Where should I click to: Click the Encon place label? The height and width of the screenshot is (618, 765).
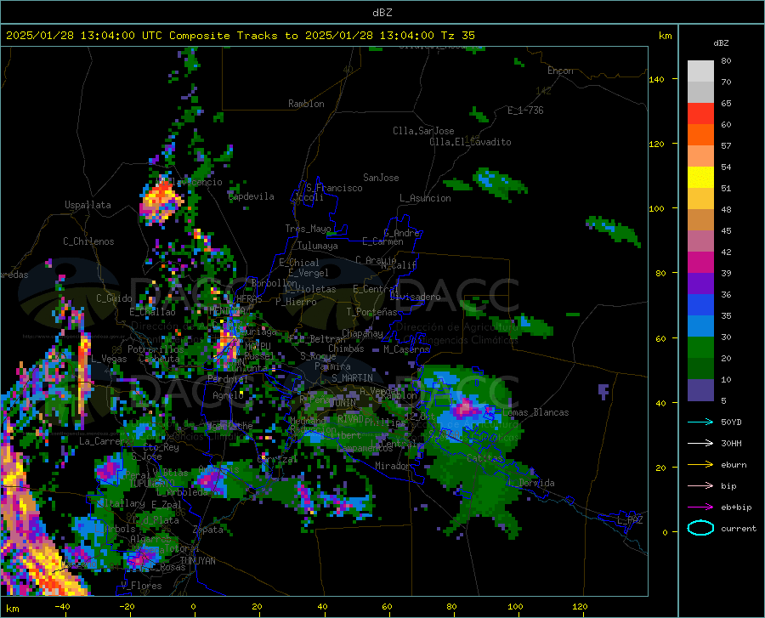pyautogui.click(x=560, y=71)
